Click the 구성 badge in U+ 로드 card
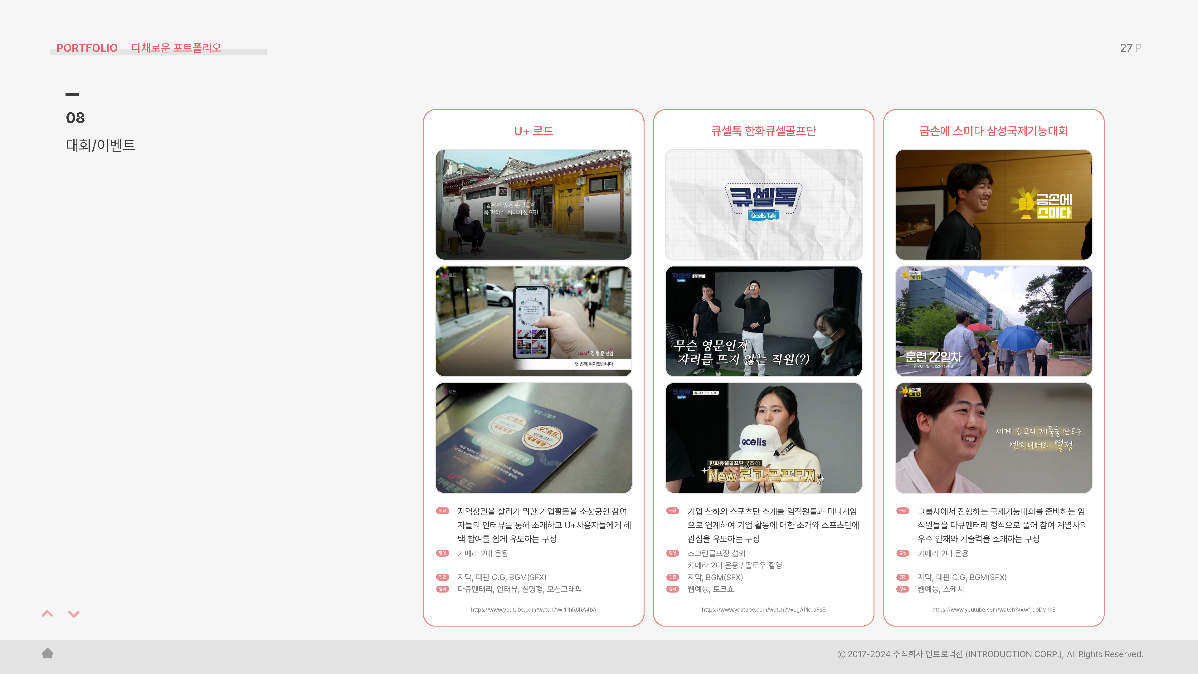1198x674 pixels. pos(442,511)
